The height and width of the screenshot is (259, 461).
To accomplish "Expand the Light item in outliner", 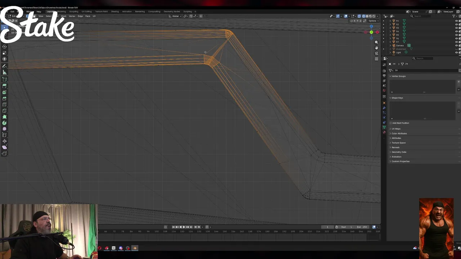I will (x=390, y=53).
